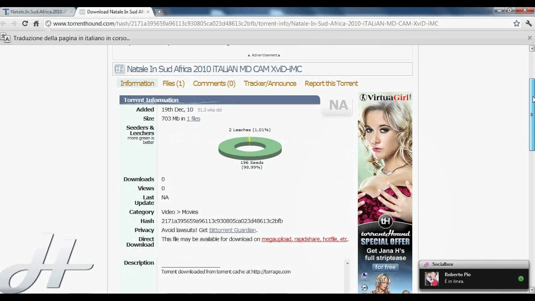535x301 pixels.
Task: Click 'for free' button in the ad
Action: (385, 267)
